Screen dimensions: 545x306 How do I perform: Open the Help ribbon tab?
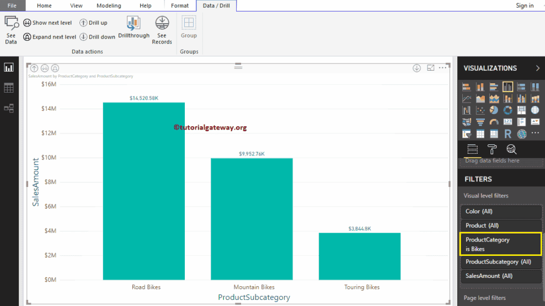(x=145, y=6)
